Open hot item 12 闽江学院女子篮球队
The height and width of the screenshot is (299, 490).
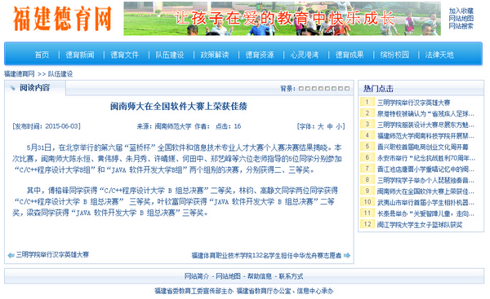[420, 225]
